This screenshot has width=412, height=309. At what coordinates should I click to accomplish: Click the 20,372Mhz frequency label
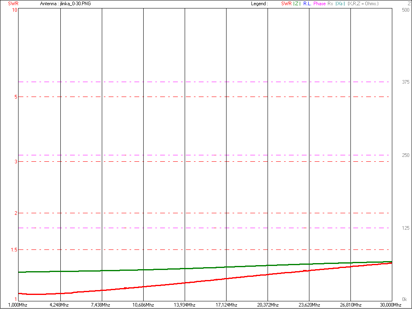[x=268, y=305]
